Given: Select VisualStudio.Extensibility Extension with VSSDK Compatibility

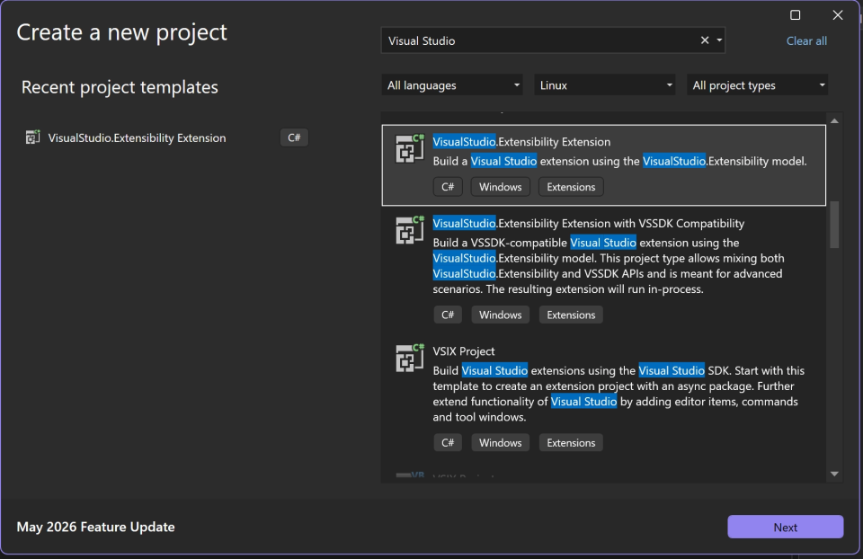Looking at the screenshot, I should click(x=588, y=223).
